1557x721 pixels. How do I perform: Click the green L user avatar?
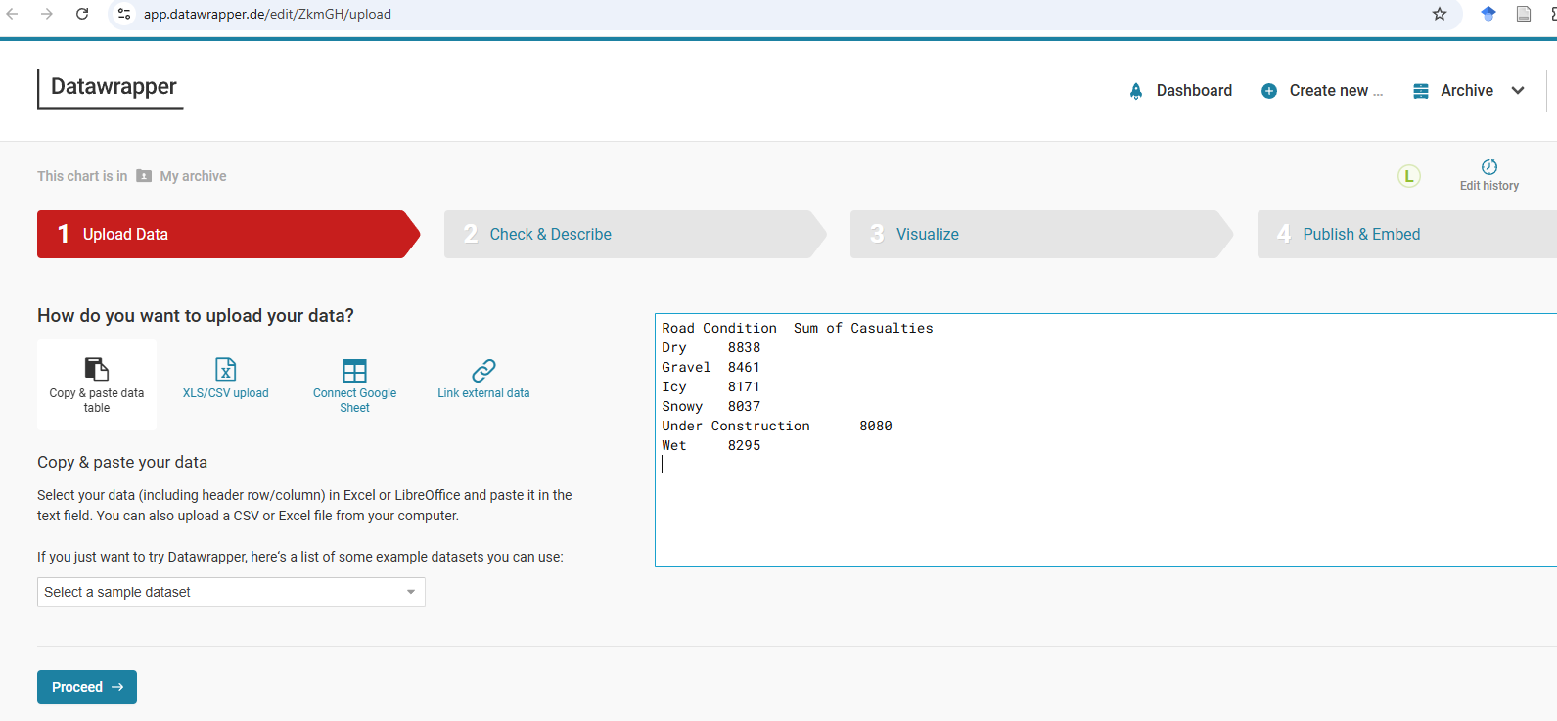pos(1409,176)
